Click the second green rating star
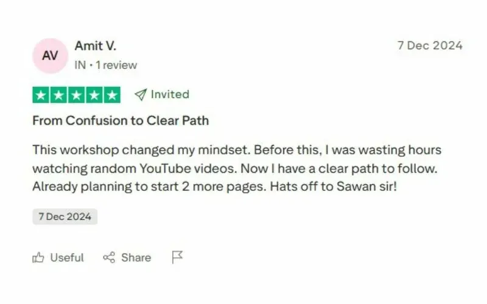Image resolution: width=487 pixels, height=304 pixels. pyautogui.click(x=58, y=95)
